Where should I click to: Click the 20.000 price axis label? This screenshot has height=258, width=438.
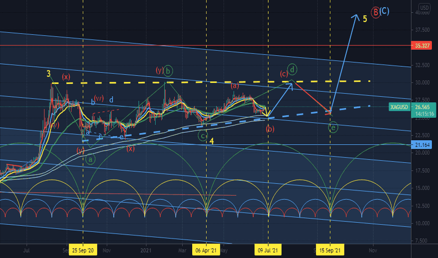(x=422, y=153)
